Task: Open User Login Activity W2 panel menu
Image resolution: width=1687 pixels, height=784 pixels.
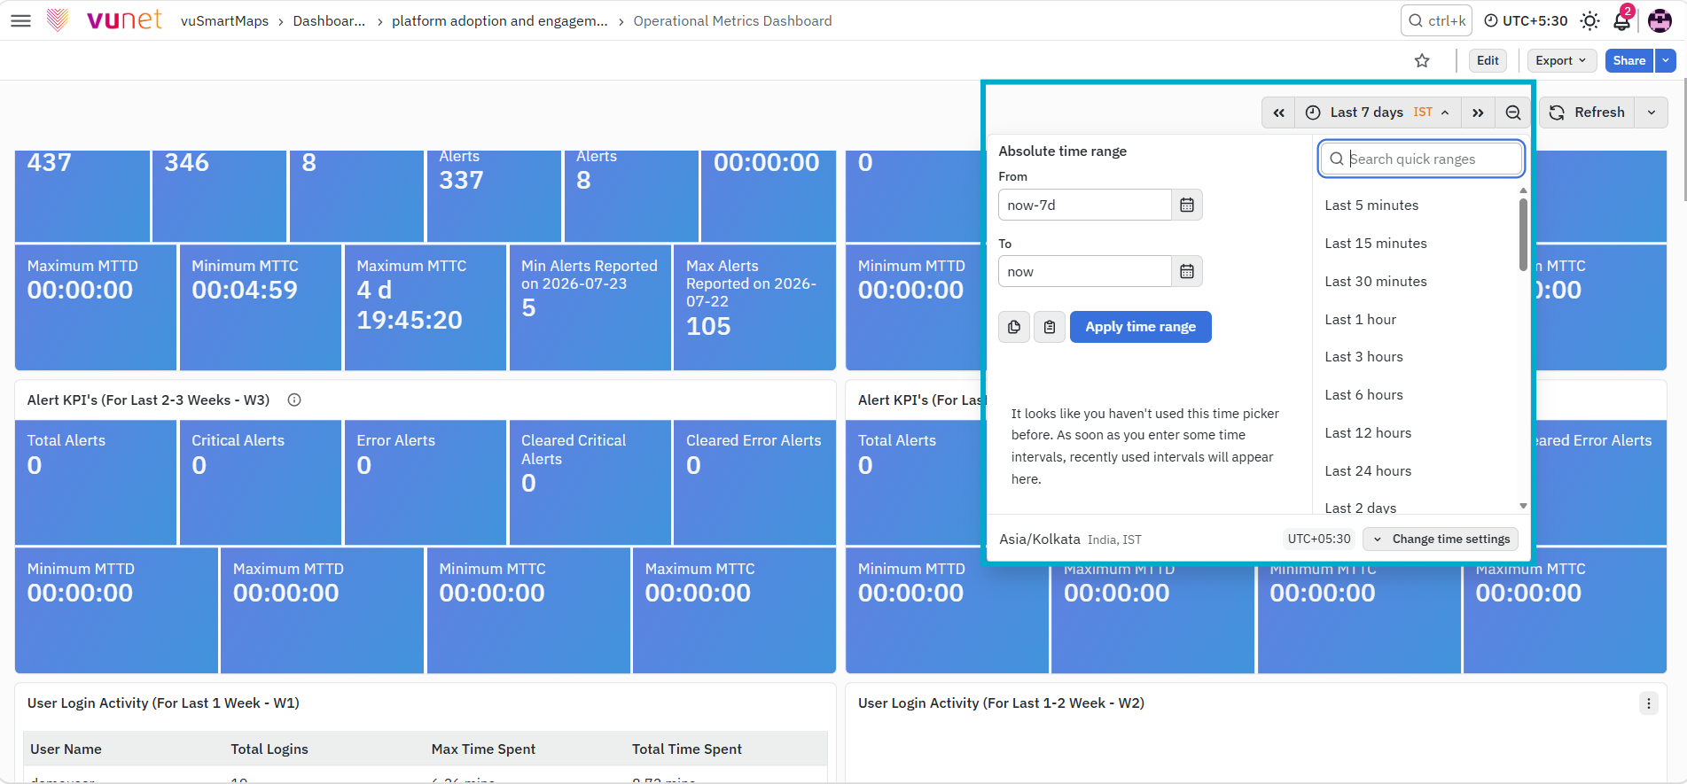Action: click(1649, 703)
